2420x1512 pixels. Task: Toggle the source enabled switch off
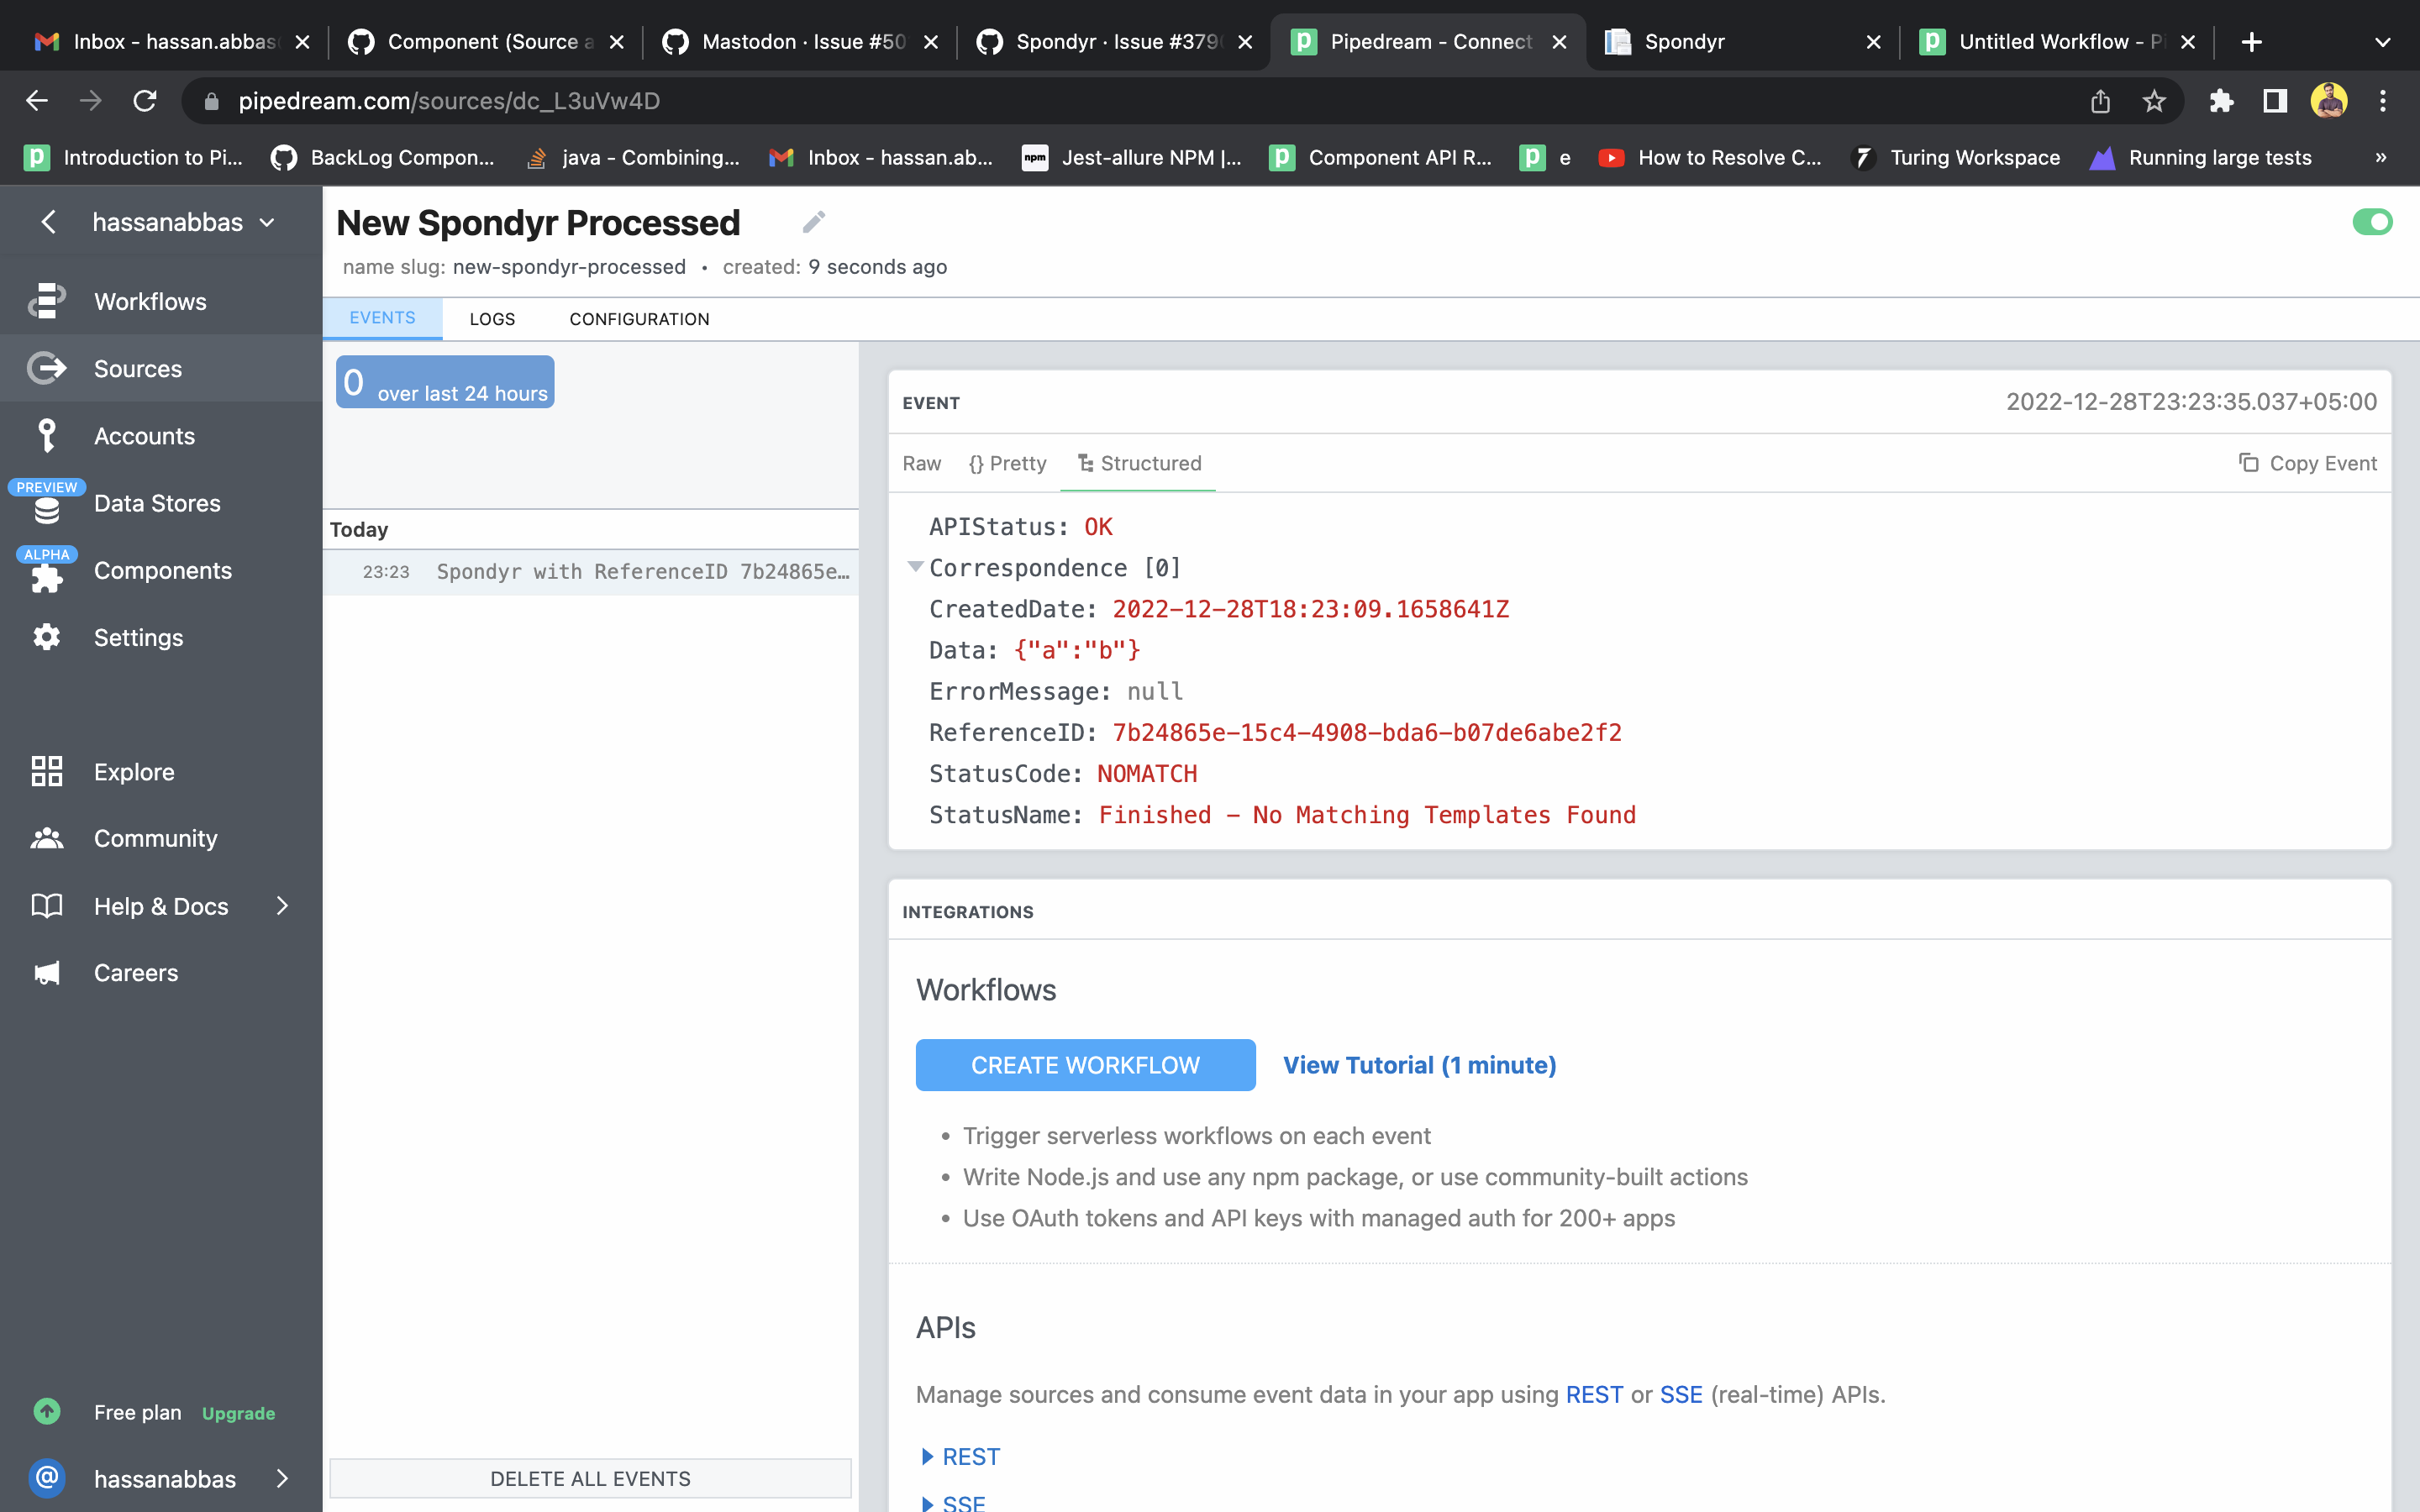2372,222
